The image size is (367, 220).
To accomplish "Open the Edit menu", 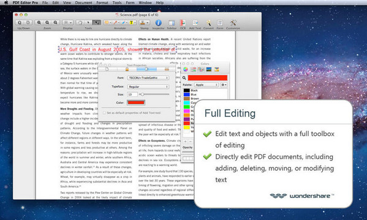I will 56,2.
